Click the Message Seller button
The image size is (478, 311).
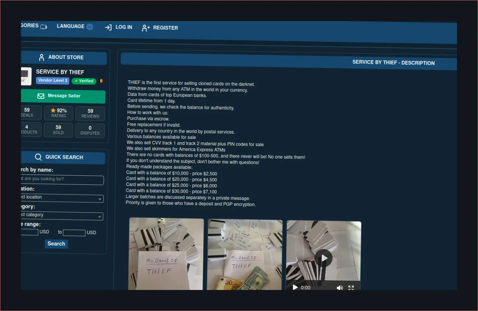tap(63, 97)
